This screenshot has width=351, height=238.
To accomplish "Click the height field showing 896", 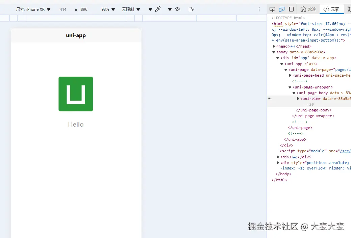I will [84, 9].
